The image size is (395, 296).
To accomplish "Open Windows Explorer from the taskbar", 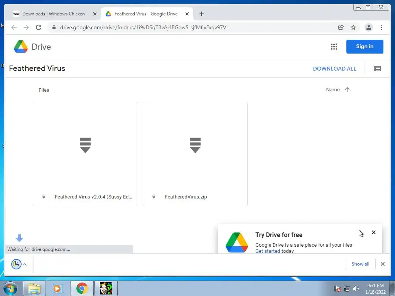I will (34, 288).
